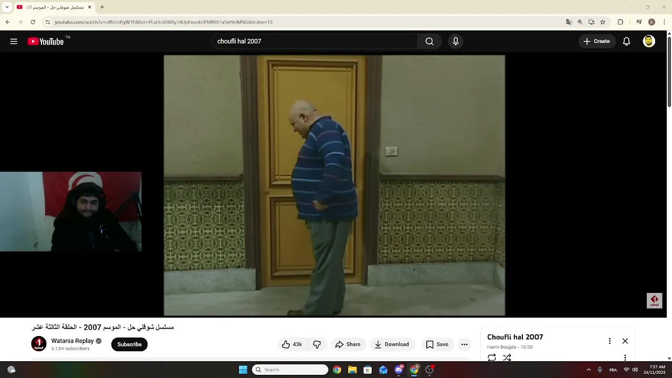Open the YouTube notifications bell
This screenshot has height=378, width=672.
pyautogui.click(x=626, y=41)
